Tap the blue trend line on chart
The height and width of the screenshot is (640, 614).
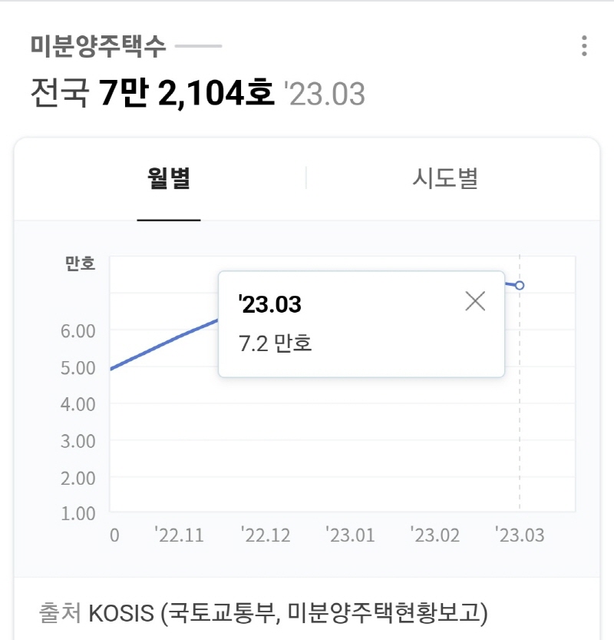[x=164, y=344]
